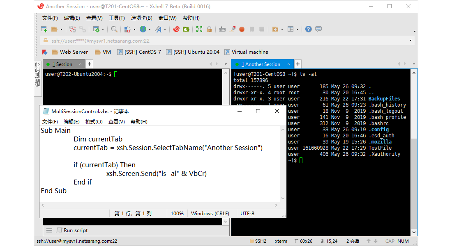This screenshot has height=246, width=452.
Task: Click the Font letter A icon
Action: coord(158,29)
